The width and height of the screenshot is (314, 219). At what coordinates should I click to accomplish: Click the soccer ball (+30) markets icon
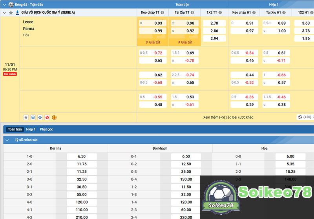300,117
